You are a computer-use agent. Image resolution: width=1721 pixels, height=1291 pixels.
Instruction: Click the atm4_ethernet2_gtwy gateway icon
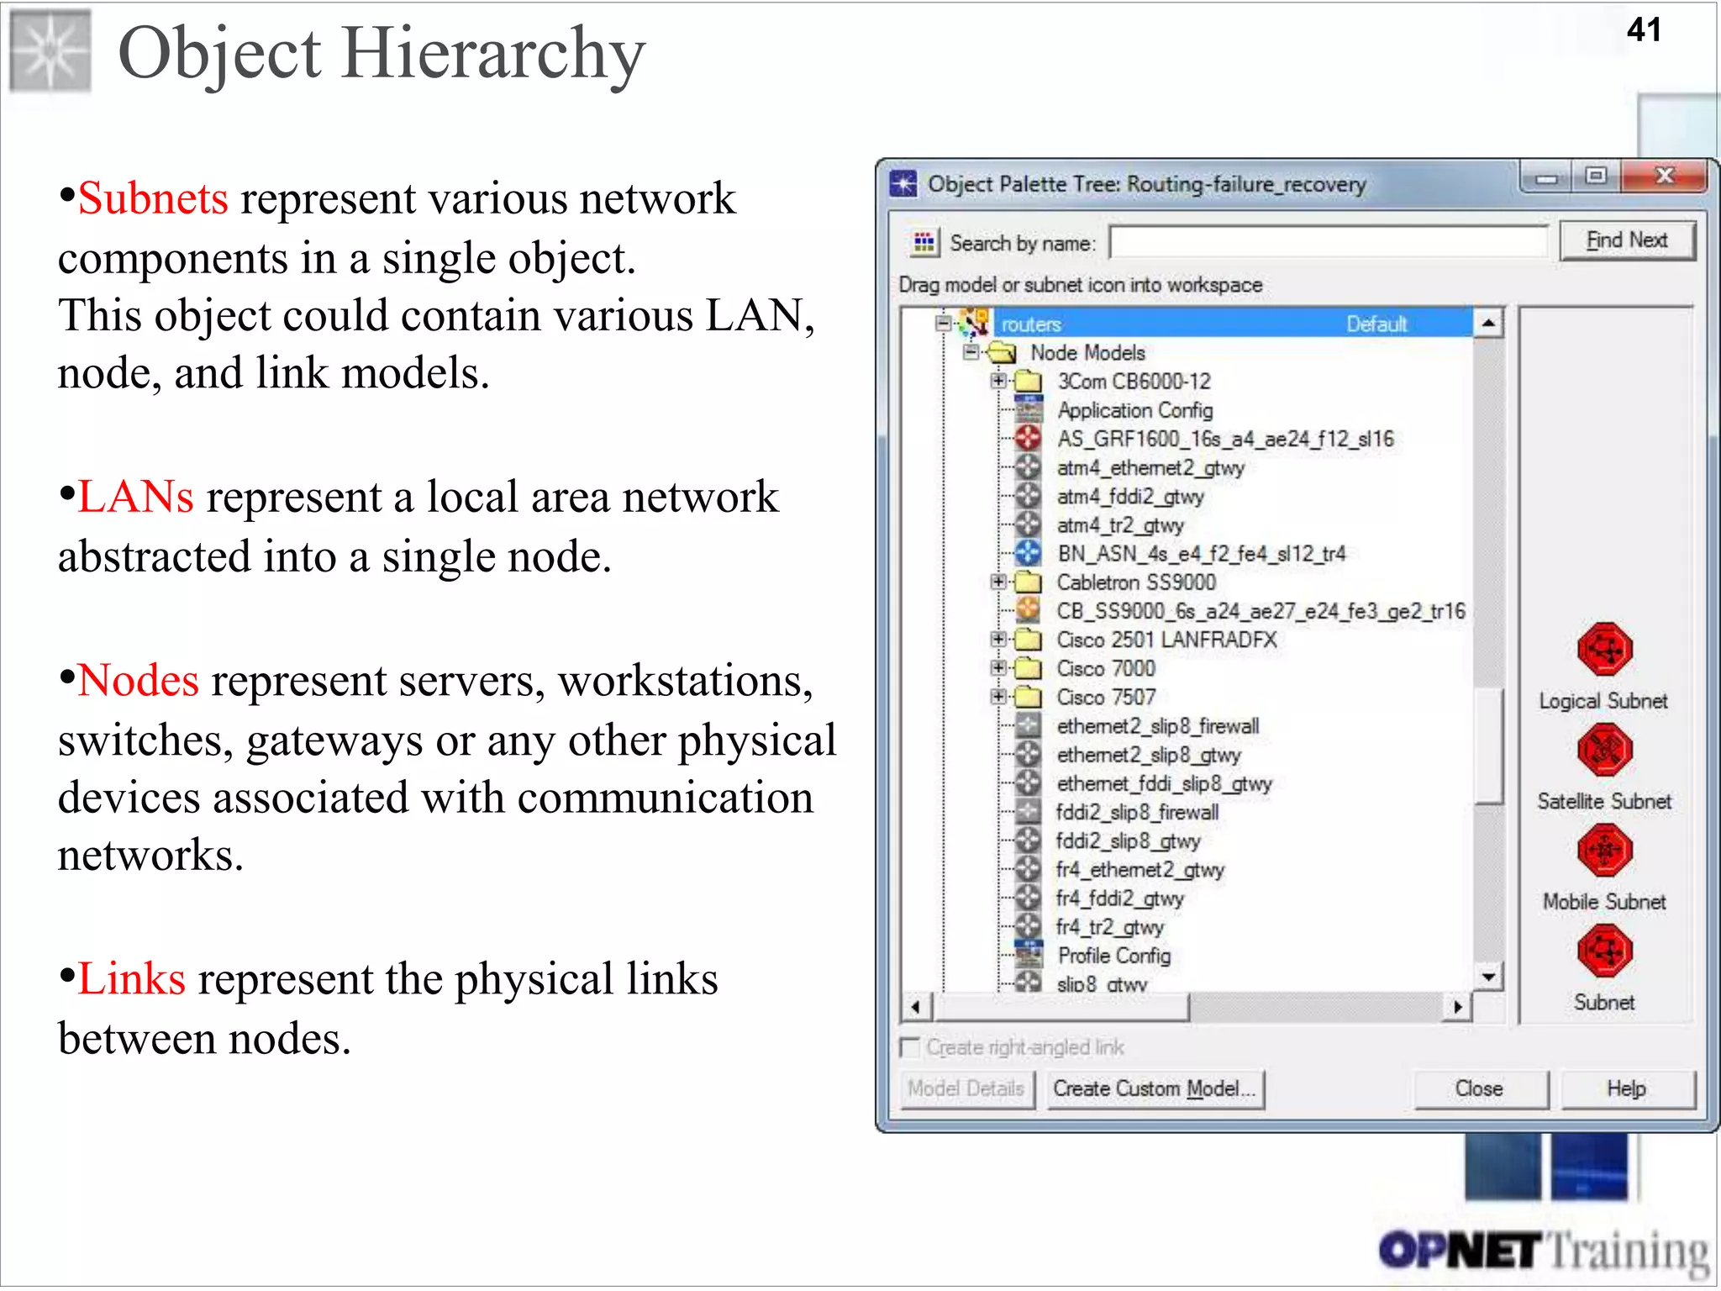coord(1029,467)
